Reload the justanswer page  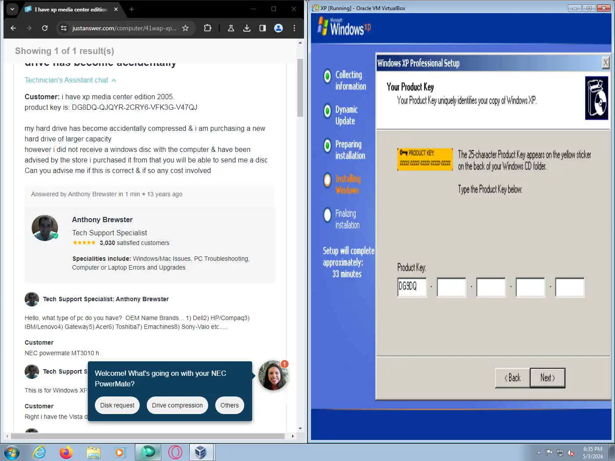point(45,28)
